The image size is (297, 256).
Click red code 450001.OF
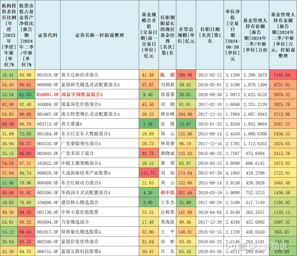click(48, 94)
